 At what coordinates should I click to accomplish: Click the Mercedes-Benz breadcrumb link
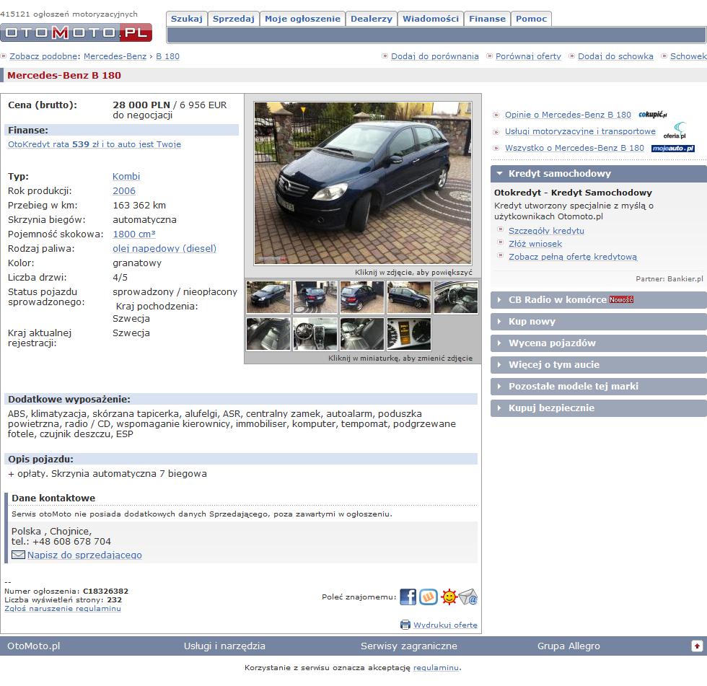pyautogui.click(x=115, y=56)
